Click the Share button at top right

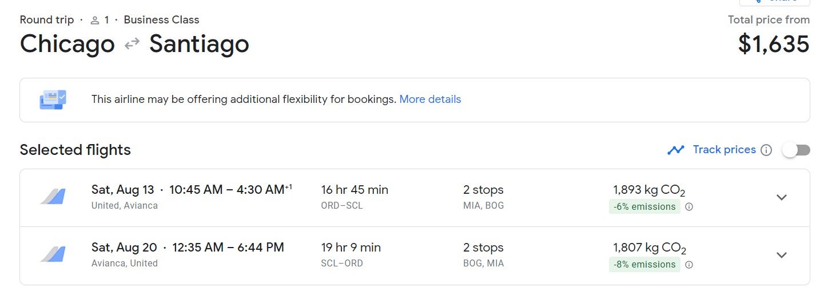[x=774, y=2]
